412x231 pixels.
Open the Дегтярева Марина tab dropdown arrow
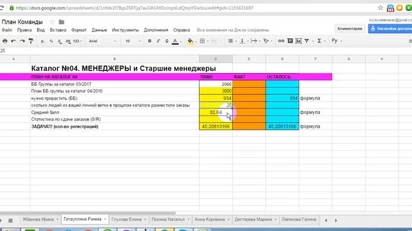click(x=276, y=219)
